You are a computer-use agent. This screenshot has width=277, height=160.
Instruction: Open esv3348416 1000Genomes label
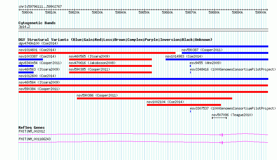point(233,69)
